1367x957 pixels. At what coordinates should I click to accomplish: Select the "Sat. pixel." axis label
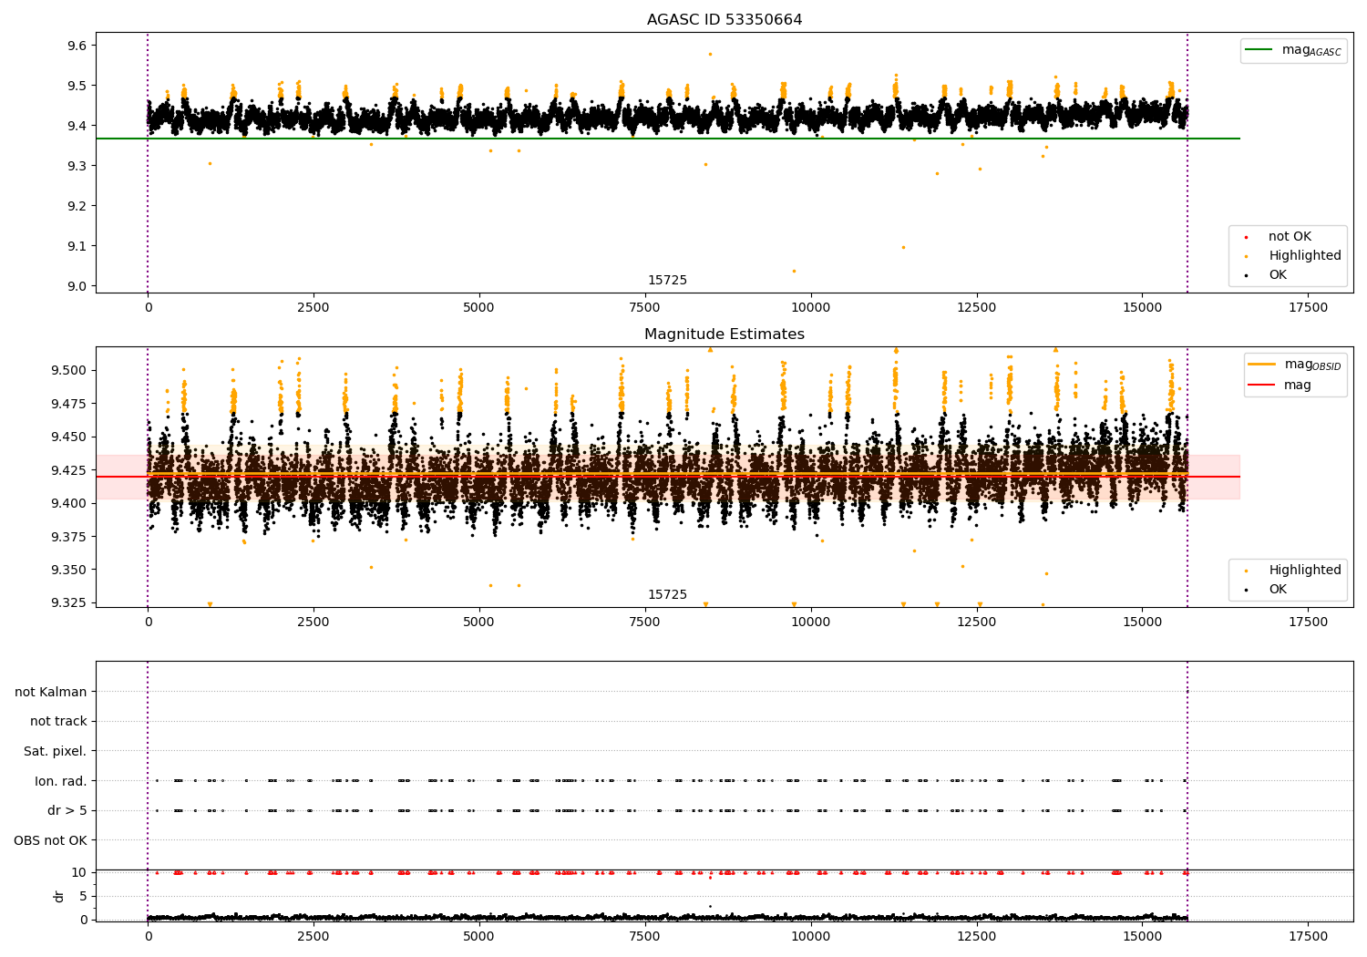56,751
